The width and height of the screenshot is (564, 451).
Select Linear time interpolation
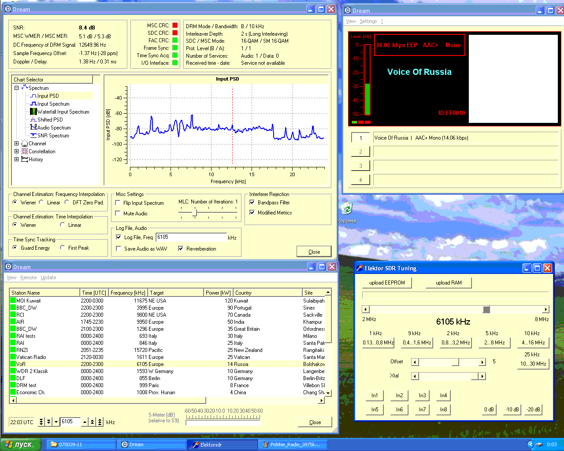click(63, 225)
